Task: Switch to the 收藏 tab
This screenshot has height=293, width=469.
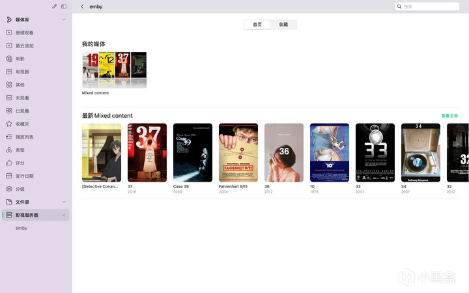Action: 283,25
